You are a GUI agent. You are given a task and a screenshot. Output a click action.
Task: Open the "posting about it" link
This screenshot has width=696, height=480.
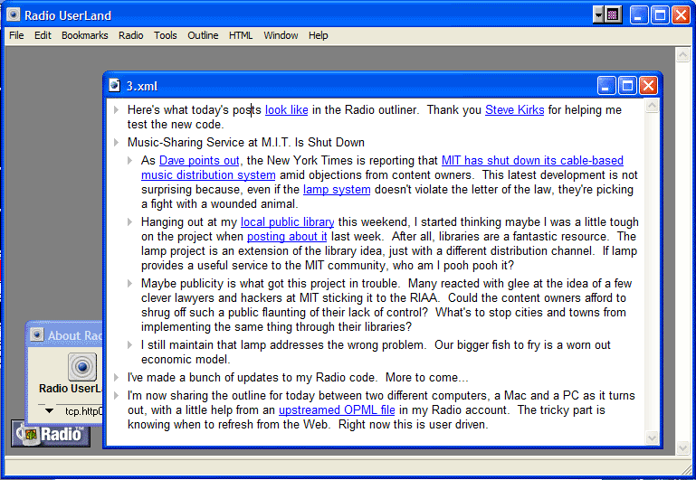click(287, 237)
